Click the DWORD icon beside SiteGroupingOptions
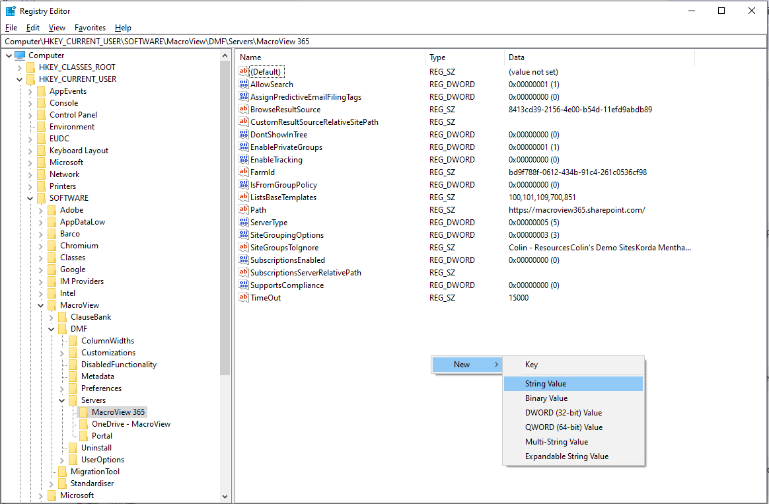This screenshot has width=769, height=504. 243,235
